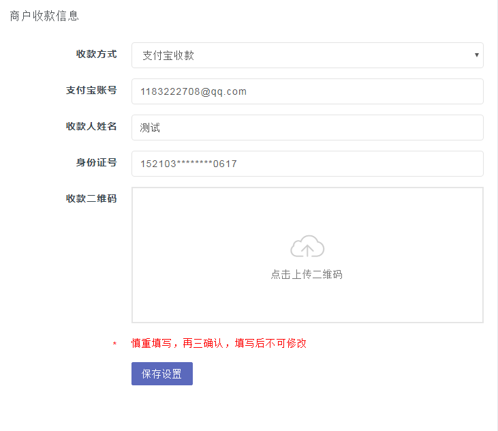
Task: Save settings with the 保存设置 button
Action: click(162, 374)
